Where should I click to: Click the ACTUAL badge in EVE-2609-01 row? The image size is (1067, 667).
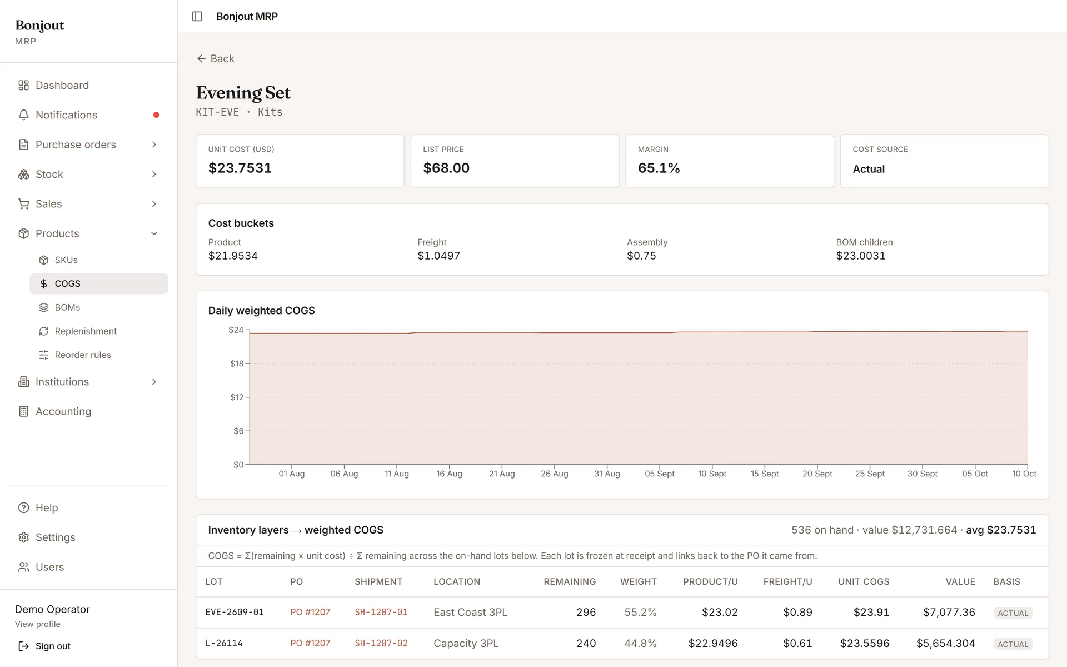pyautogui.click(x=1013, y=613)
